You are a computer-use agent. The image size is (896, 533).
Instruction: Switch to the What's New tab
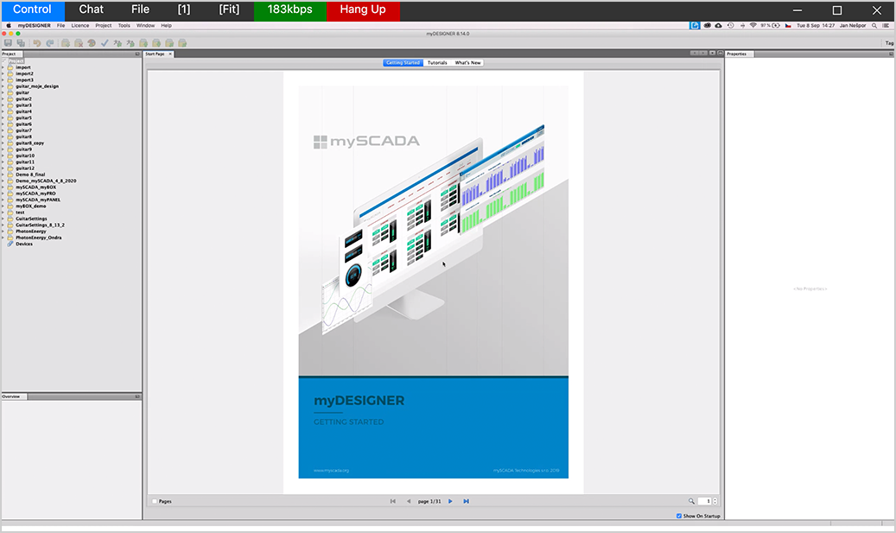(x=467, y=63)
